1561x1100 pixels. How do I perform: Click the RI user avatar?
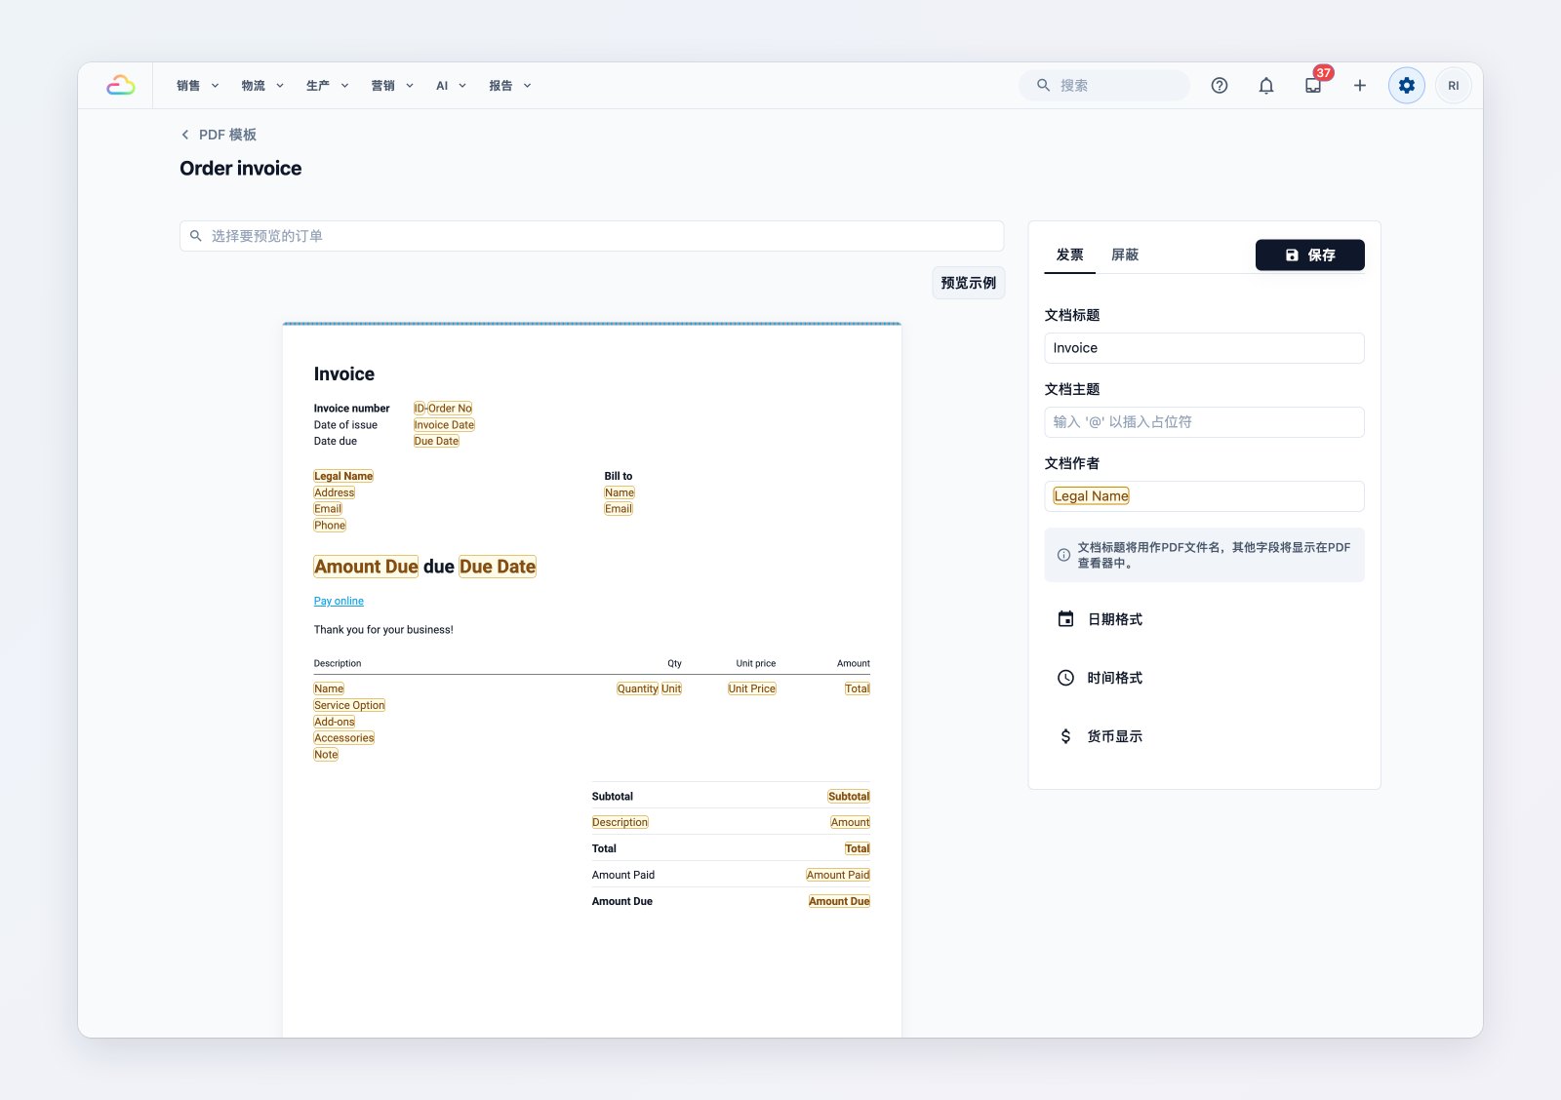[x=1454, y=86]
